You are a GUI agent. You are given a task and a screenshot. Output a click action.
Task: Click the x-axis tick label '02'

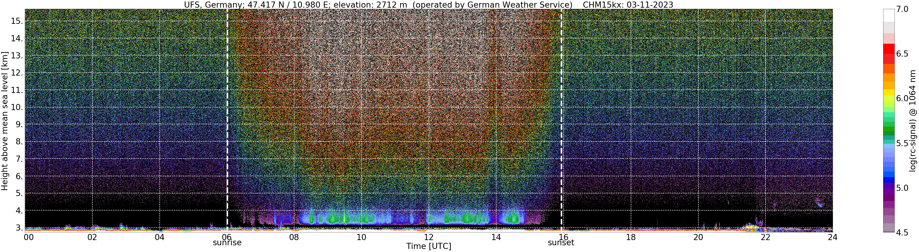(x=92, y=237)
